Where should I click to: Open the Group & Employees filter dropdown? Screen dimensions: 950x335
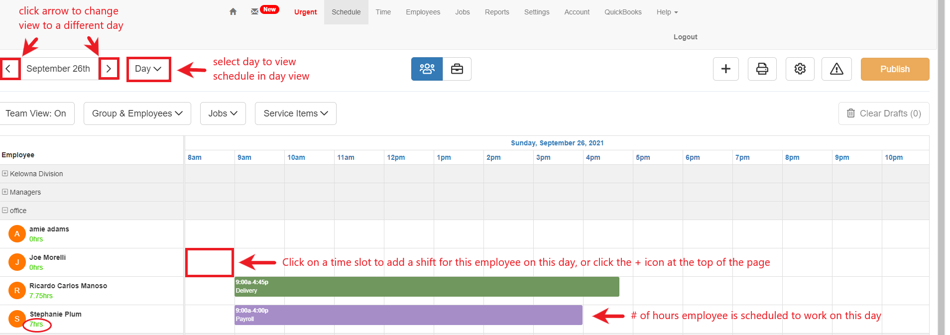point(137,113)
